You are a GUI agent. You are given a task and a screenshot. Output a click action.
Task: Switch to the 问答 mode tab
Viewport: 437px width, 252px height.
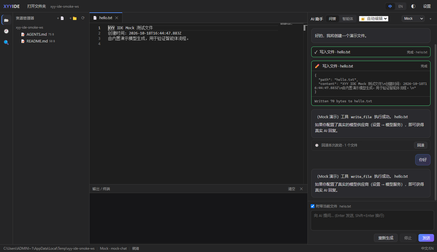coord(332,19)
